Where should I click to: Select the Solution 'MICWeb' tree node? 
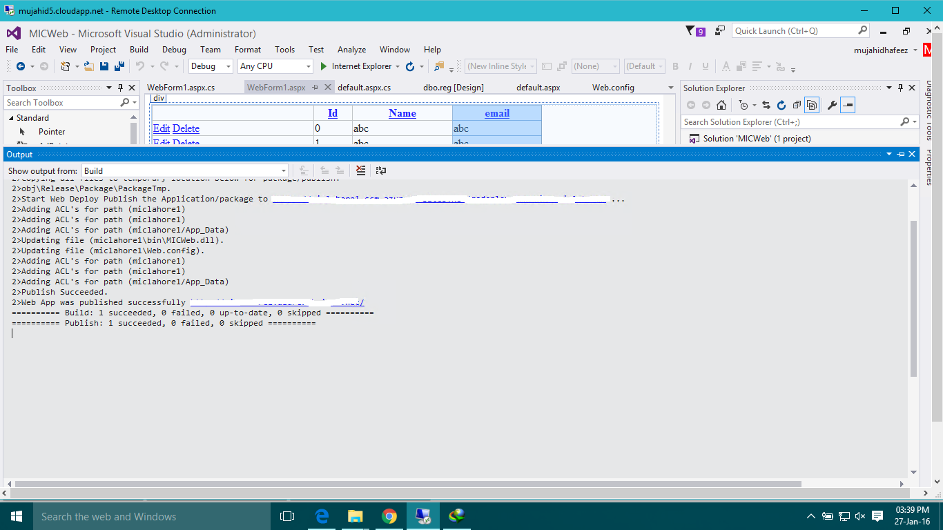click(757, 139)
